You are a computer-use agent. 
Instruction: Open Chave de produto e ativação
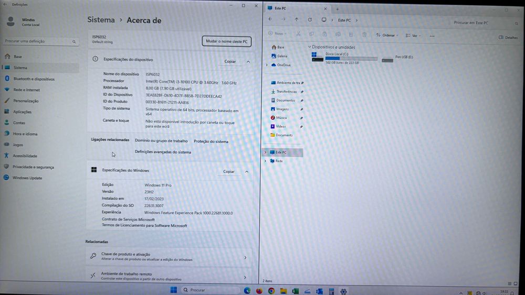(x=169, y=257)
